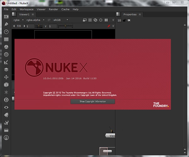Image resolution: width=189 pixels, height=157 pixels.
Task: Clear all panels in Properties
Action: pos(129,20)
